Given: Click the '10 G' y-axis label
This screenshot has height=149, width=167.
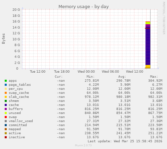Looking at the screenshot, I should click(16, 39).
